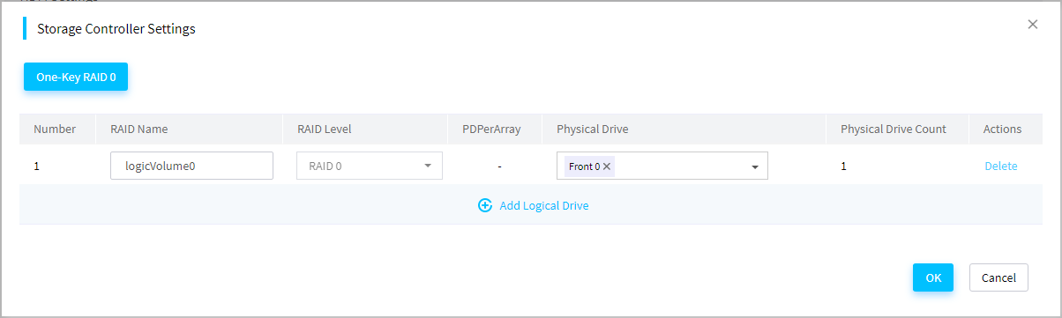Close the Storage Controller Settings dialog
This screenshot has height=318, width=1062.
(1033, 25)
